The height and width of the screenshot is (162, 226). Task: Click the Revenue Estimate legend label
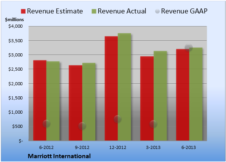(x=55, y=11)
